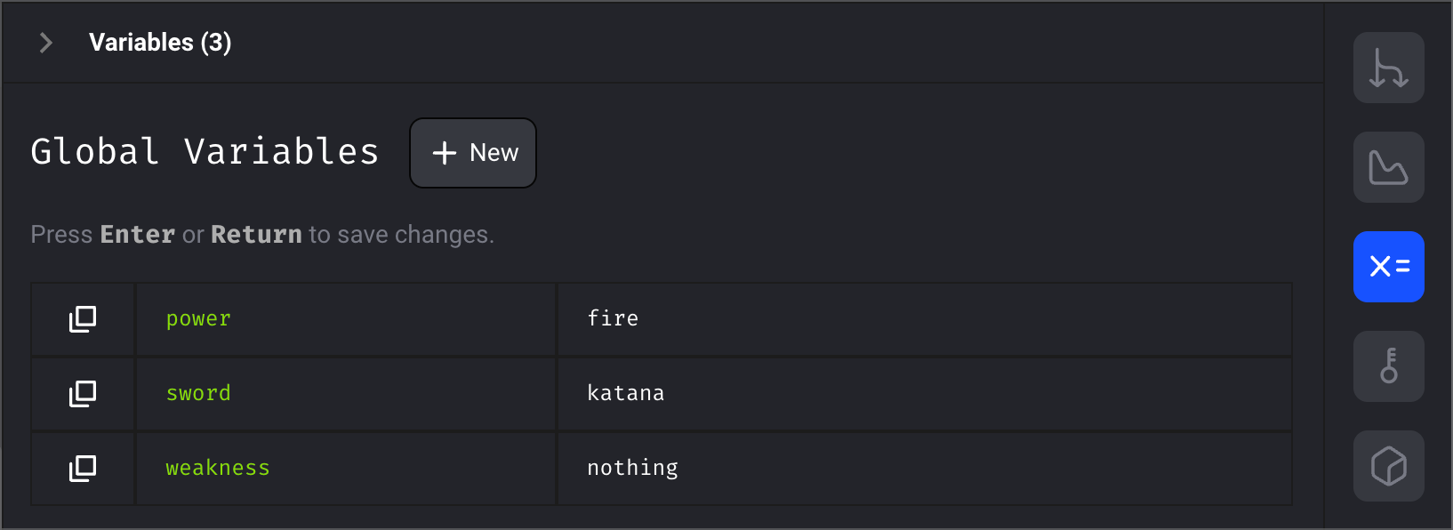Select the highlighted X= variables icon
1453x530 pixels.
click(1389, 267)
